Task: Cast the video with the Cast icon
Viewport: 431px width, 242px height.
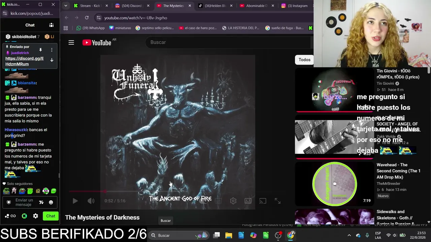Action: coord(263,201)
